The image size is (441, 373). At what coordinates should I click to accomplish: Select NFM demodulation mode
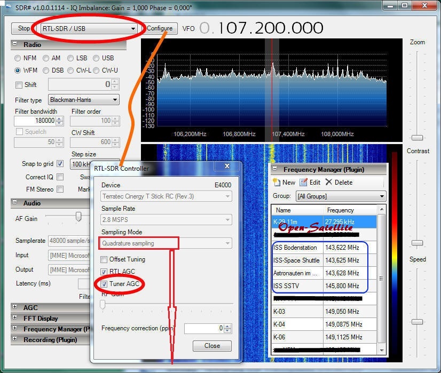(18, 58)
